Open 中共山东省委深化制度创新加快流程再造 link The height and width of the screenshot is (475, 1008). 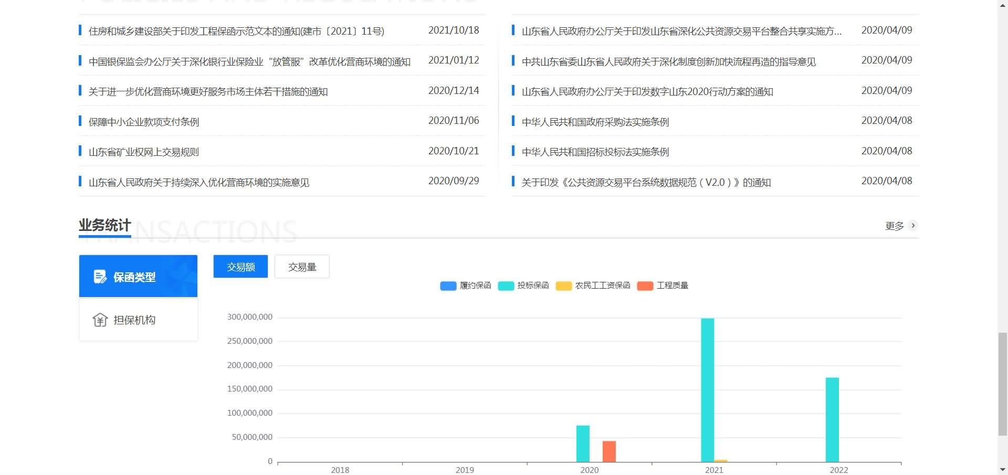[669, 61]
